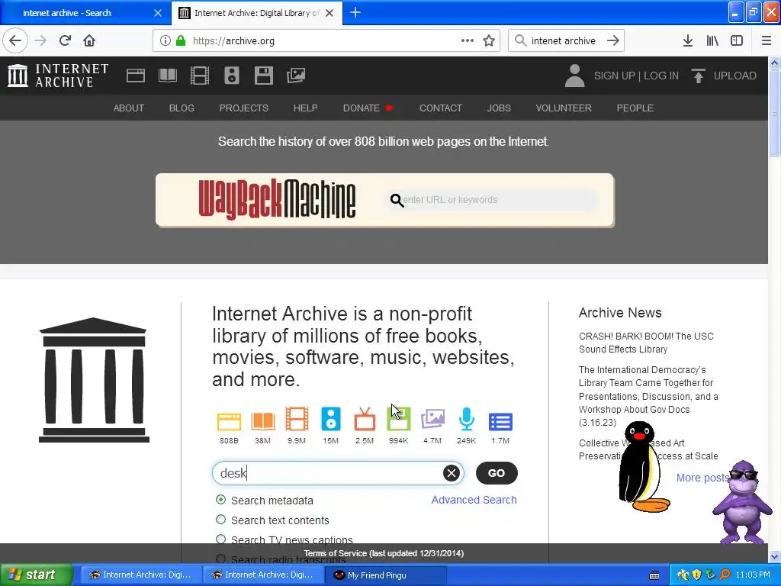Switch to My Friend Pingu taskbar item
The image size is (781, 586).
386,575
